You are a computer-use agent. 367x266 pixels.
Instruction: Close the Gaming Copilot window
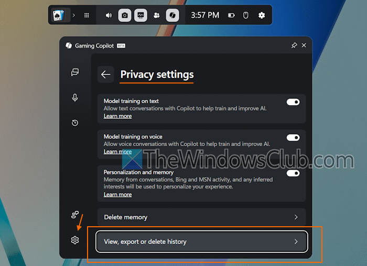click(x=304, y=46)
